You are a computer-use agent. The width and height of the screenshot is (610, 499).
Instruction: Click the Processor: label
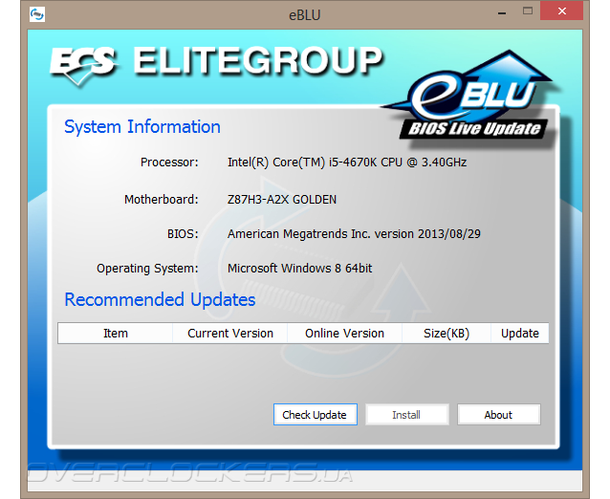pyautogui.click(x=169, y=163)
